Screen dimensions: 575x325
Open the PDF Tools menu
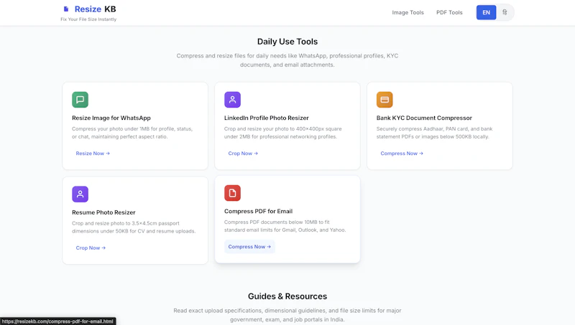pyautogui.click(x=449, y=12)
